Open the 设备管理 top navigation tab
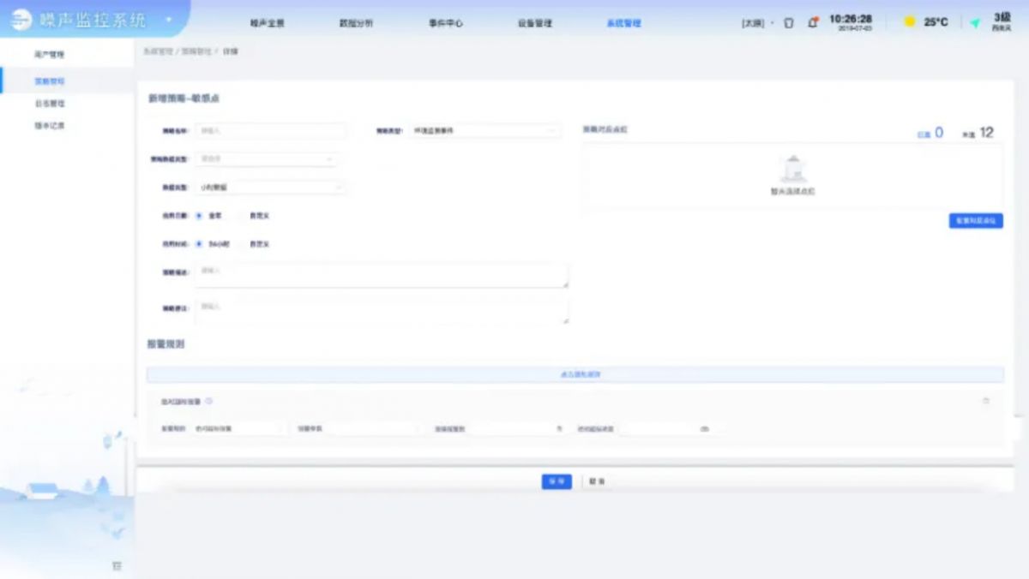The image size is (1029, 579). 534,24
